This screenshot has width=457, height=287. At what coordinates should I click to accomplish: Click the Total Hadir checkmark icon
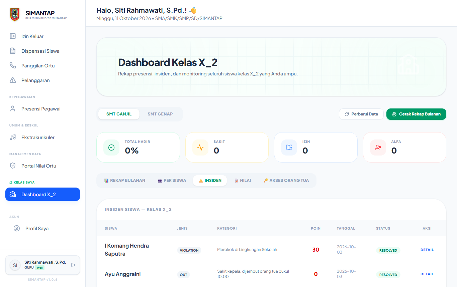111,148
